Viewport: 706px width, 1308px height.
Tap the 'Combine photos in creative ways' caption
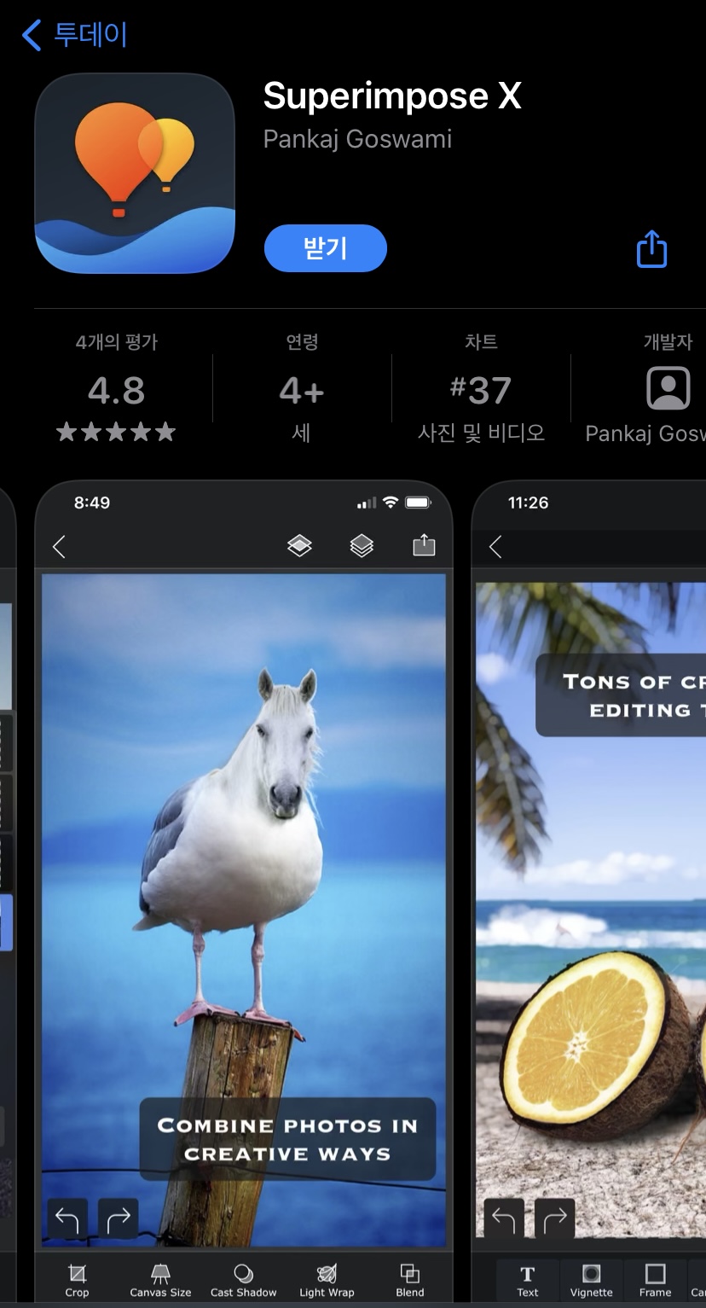[287, 1139]
